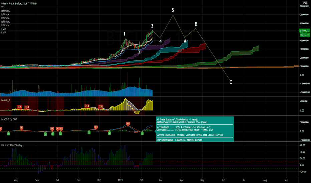Click the -20000.00 price axis label
This screenshot has height=183, width=311.
click(x=304, y=92)
